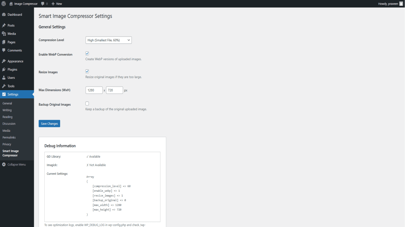The height and width of the screenshot is (227, 405).
Task: Click the New label in admin bar
Action: coord(59,4)
